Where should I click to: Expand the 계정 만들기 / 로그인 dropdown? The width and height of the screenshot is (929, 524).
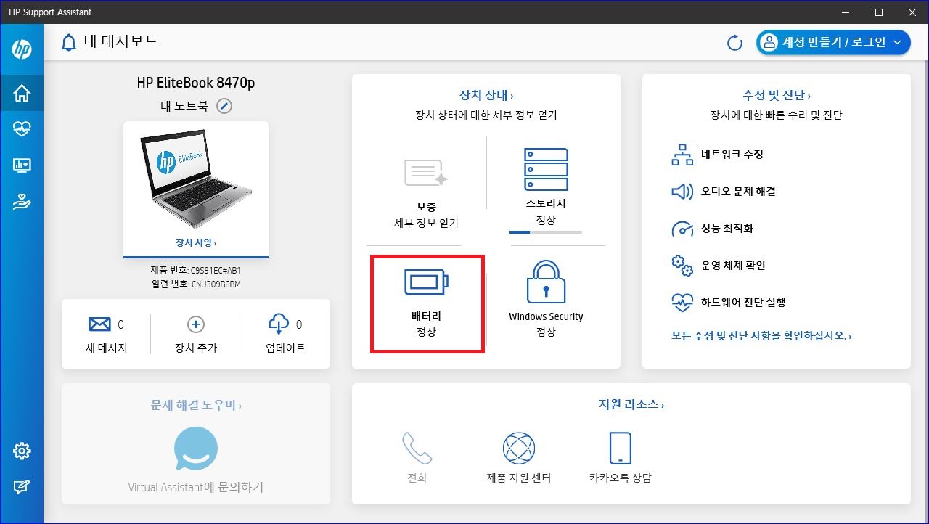(x=833, y=43)
